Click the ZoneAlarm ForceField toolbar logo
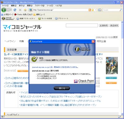The image size is (124, 119). pyautogui.click(x=8, y=19)
